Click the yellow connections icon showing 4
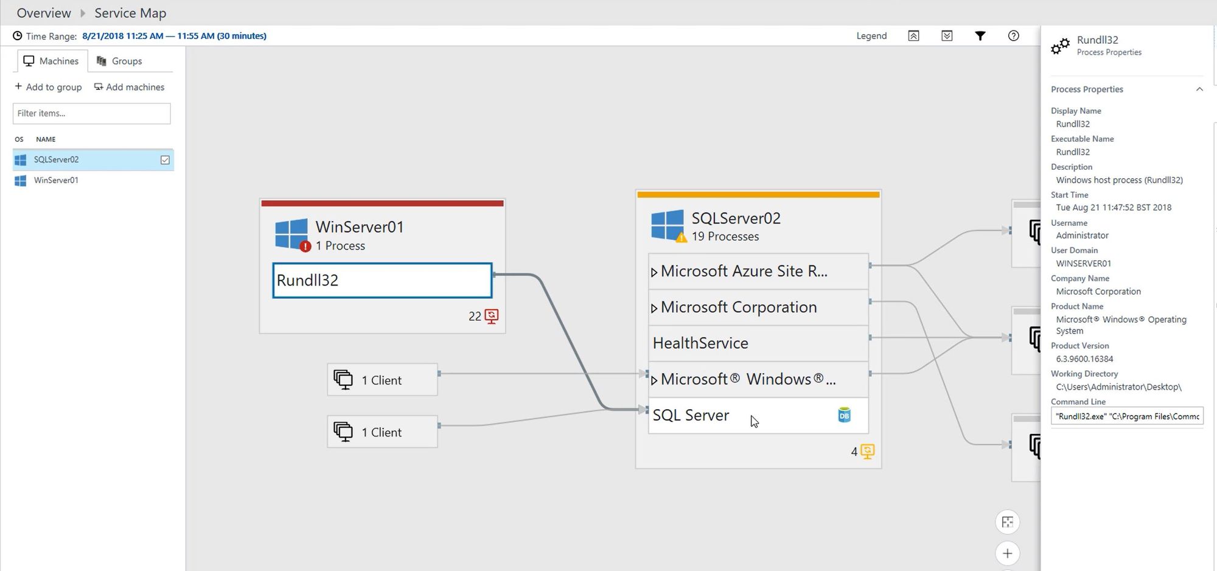Image resolution: width=1217 pixels, height=571 pixels. click(868, 451)
